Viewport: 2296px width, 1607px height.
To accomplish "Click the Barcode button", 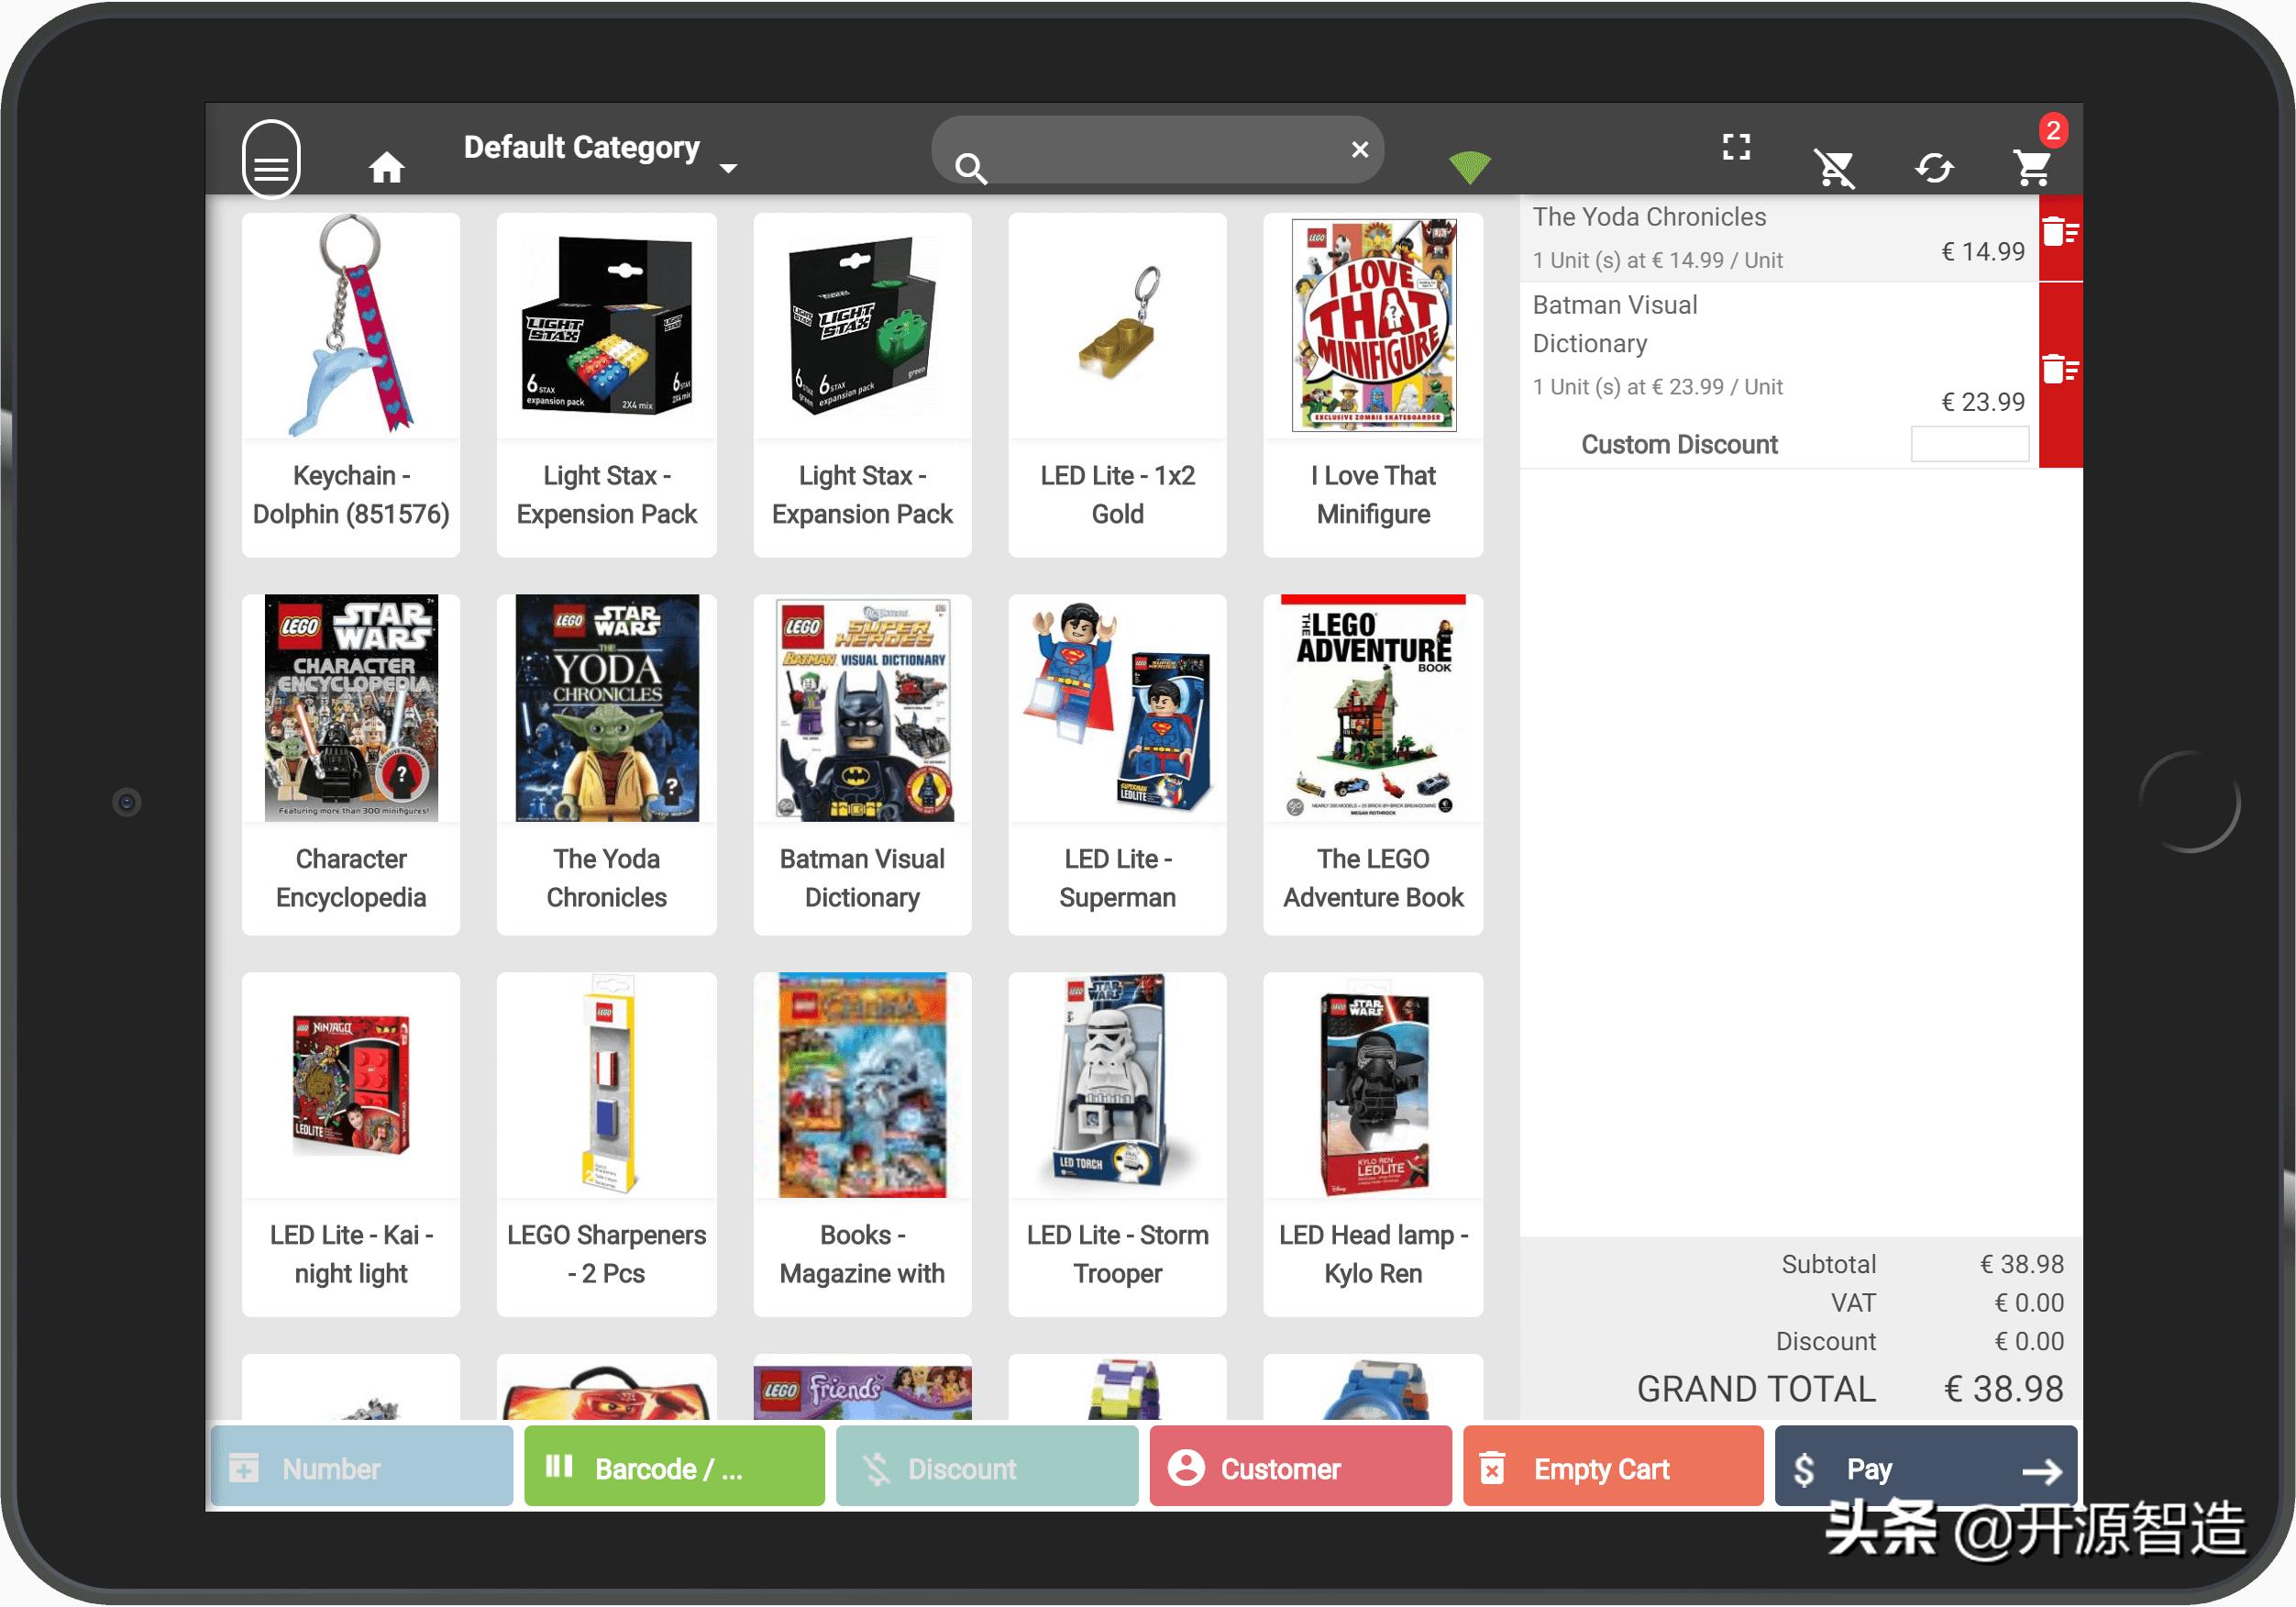I will (x=674, y=1468).
